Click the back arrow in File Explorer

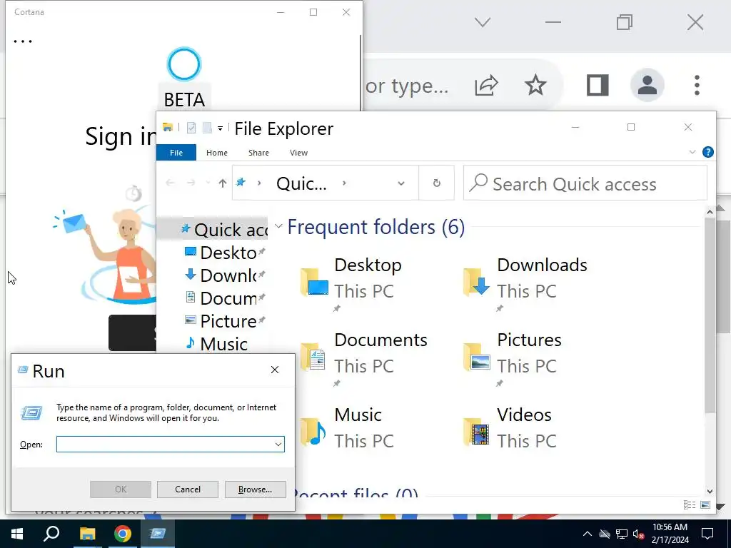[170, 183]
